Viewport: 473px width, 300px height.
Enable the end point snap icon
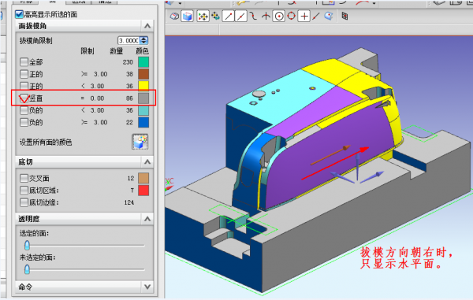(x=229, y=16)
